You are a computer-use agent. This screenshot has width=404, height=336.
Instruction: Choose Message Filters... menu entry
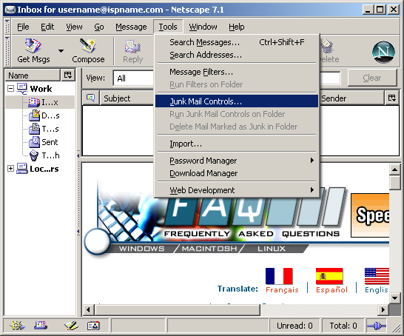237,72
